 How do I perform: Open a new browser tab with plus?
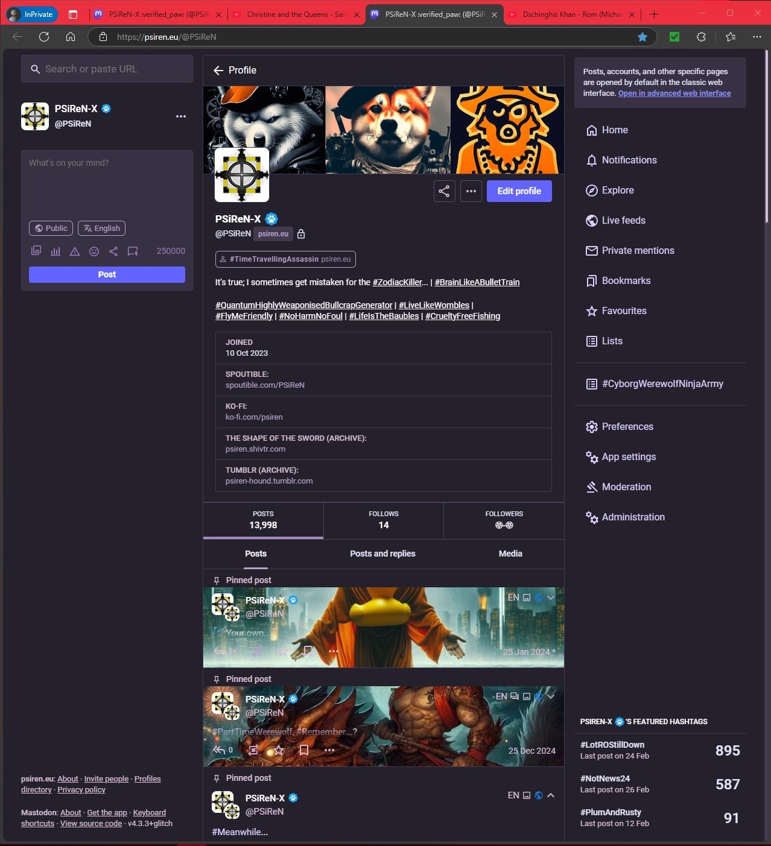pos(655,14)
